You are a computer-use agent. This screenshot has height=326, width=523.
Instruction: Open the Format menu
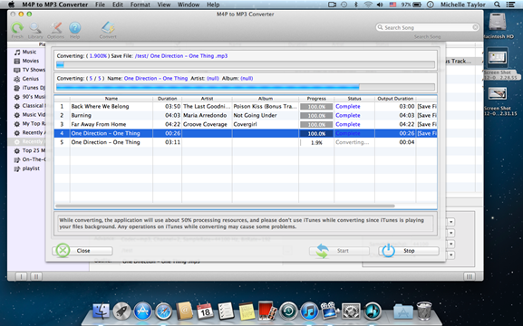140,5
